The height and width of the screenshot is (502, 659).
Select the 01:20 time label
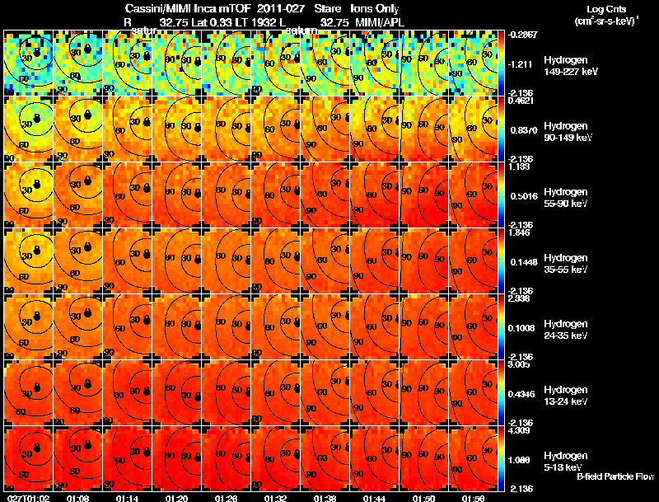pos(176,498)
